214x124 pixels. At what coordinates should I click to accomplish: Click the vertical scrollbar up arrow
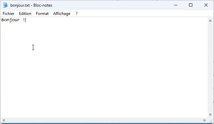(210, 21)
